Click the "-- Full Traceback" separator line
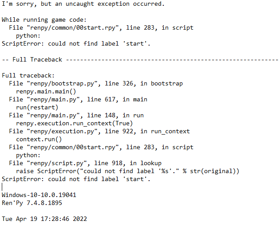Viewport: 280px width, 228px height. click(x=140, y=60)
